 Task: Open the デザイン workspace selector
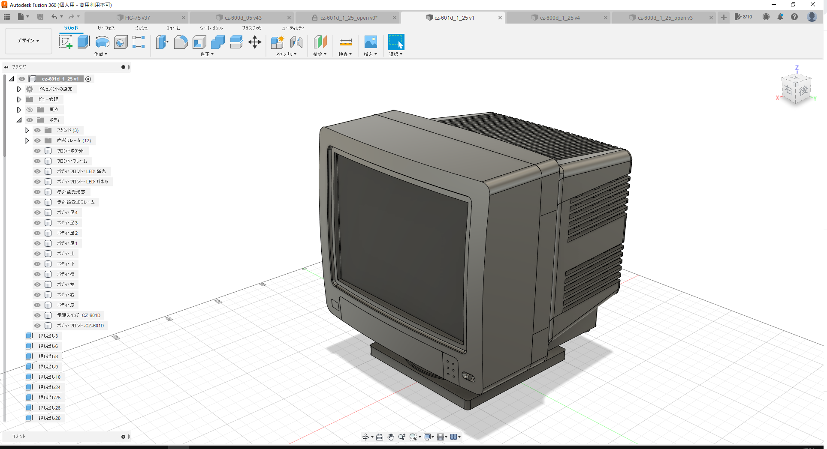(27, 41)
